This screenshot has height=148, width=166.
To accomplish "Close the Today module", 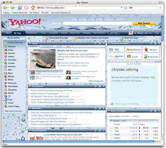I will (104, 43).
